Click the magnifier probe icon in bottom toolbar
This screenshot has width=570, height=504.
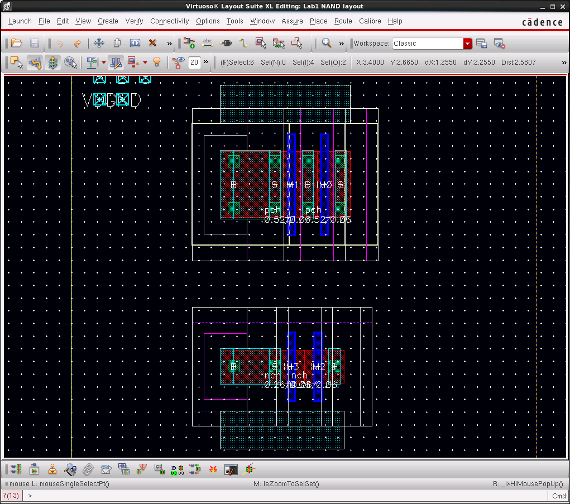70,469
